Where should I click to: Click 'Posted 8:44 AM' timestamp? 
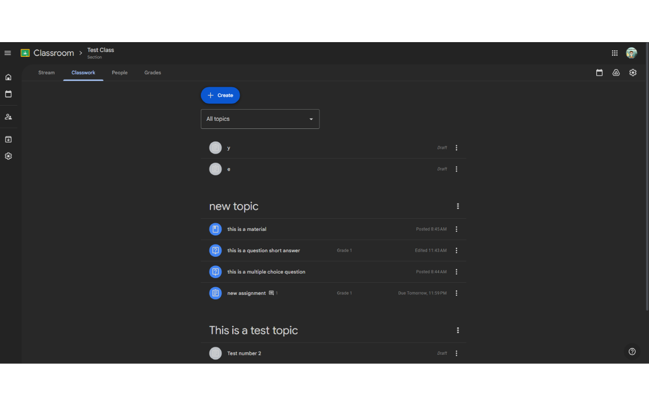point(431,272)
